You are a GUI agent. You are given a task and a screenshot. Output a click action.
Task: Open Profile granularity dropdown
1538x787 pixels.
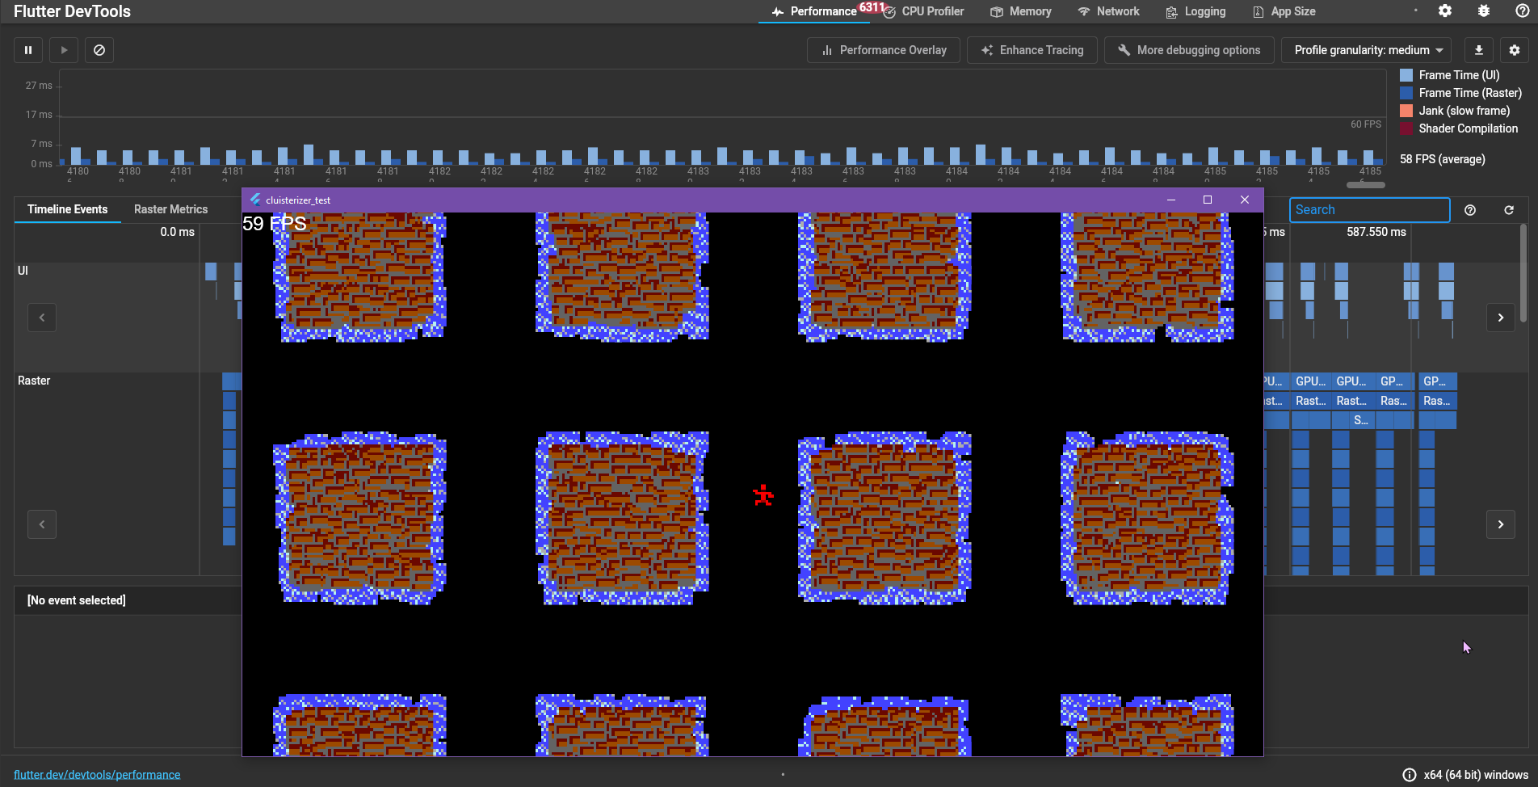(1367, 50)
